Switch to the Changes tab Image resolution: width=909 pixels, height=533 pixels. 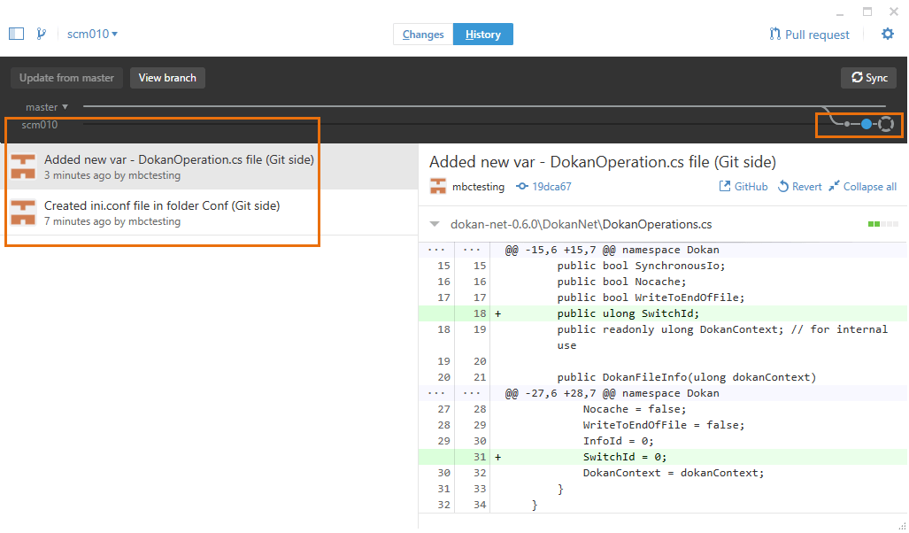tap(422, 34)
